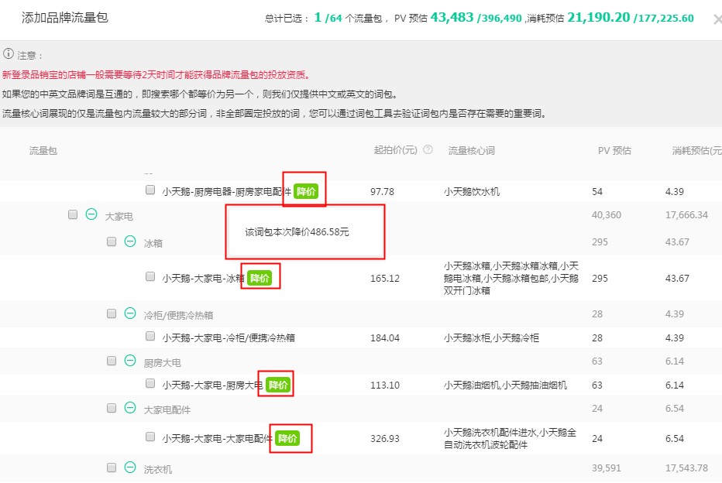Viewport: 722px width, 483px height.
Task: Check the 小天鹅-厨房电器-厨房家电配件 checkbox
Action: click(150, 190)
